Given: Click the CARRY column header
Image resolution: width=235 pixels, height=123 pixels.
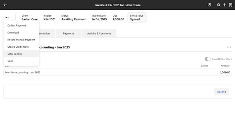Looking at the screenshot, I should click(x=205, y=66).
